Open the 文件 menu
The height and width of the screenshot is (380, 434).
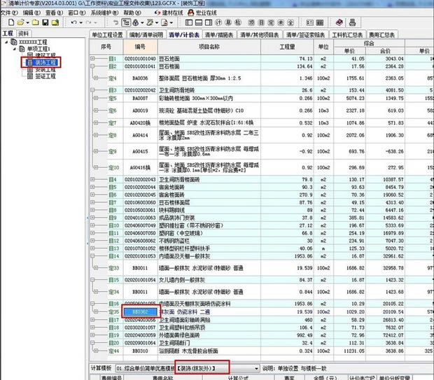tap(9, 13)
